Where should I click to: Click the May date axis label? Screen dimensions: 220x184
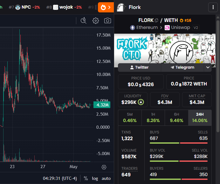[x=73, y=167]
